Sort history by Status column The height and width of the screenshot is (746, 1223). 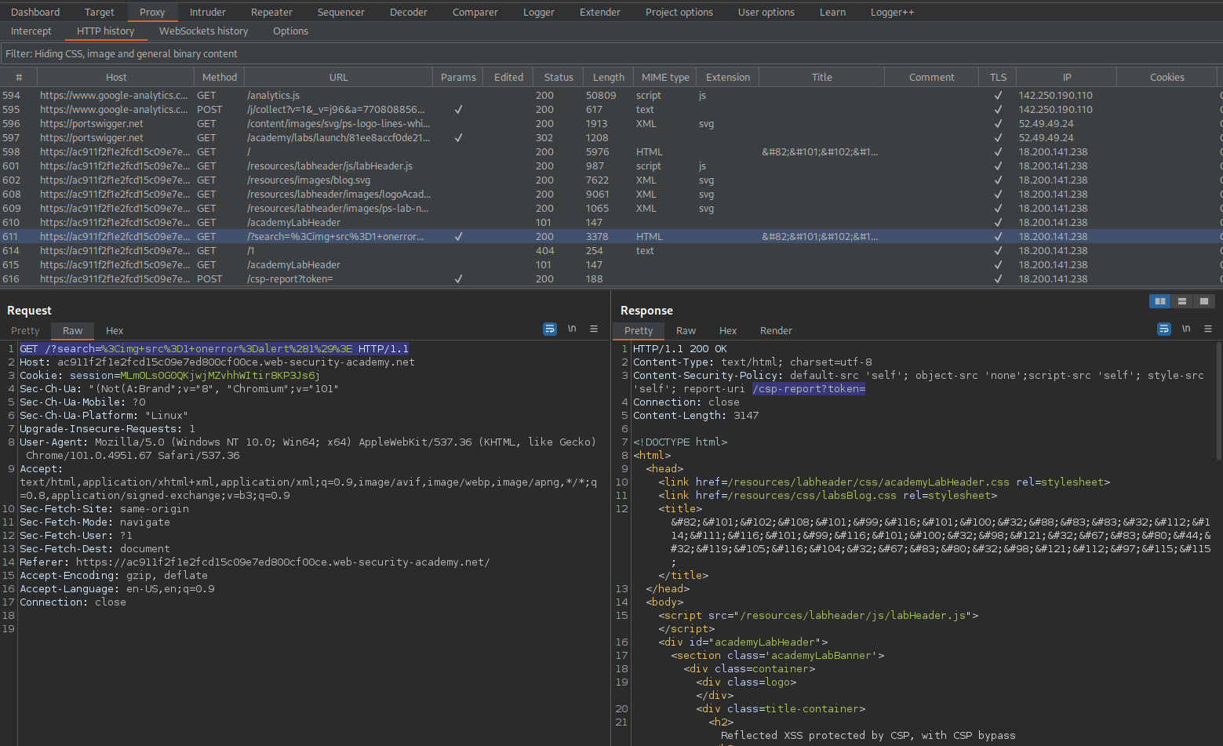(559, 77)
